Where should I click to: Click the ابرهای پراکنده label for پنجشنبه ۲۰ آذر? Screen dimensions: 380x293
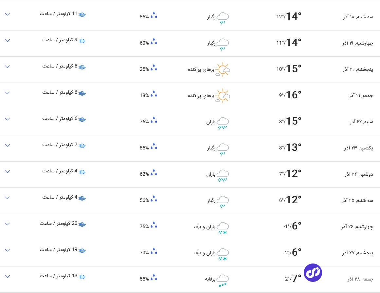pyautogui.click(x=202, y=69)
